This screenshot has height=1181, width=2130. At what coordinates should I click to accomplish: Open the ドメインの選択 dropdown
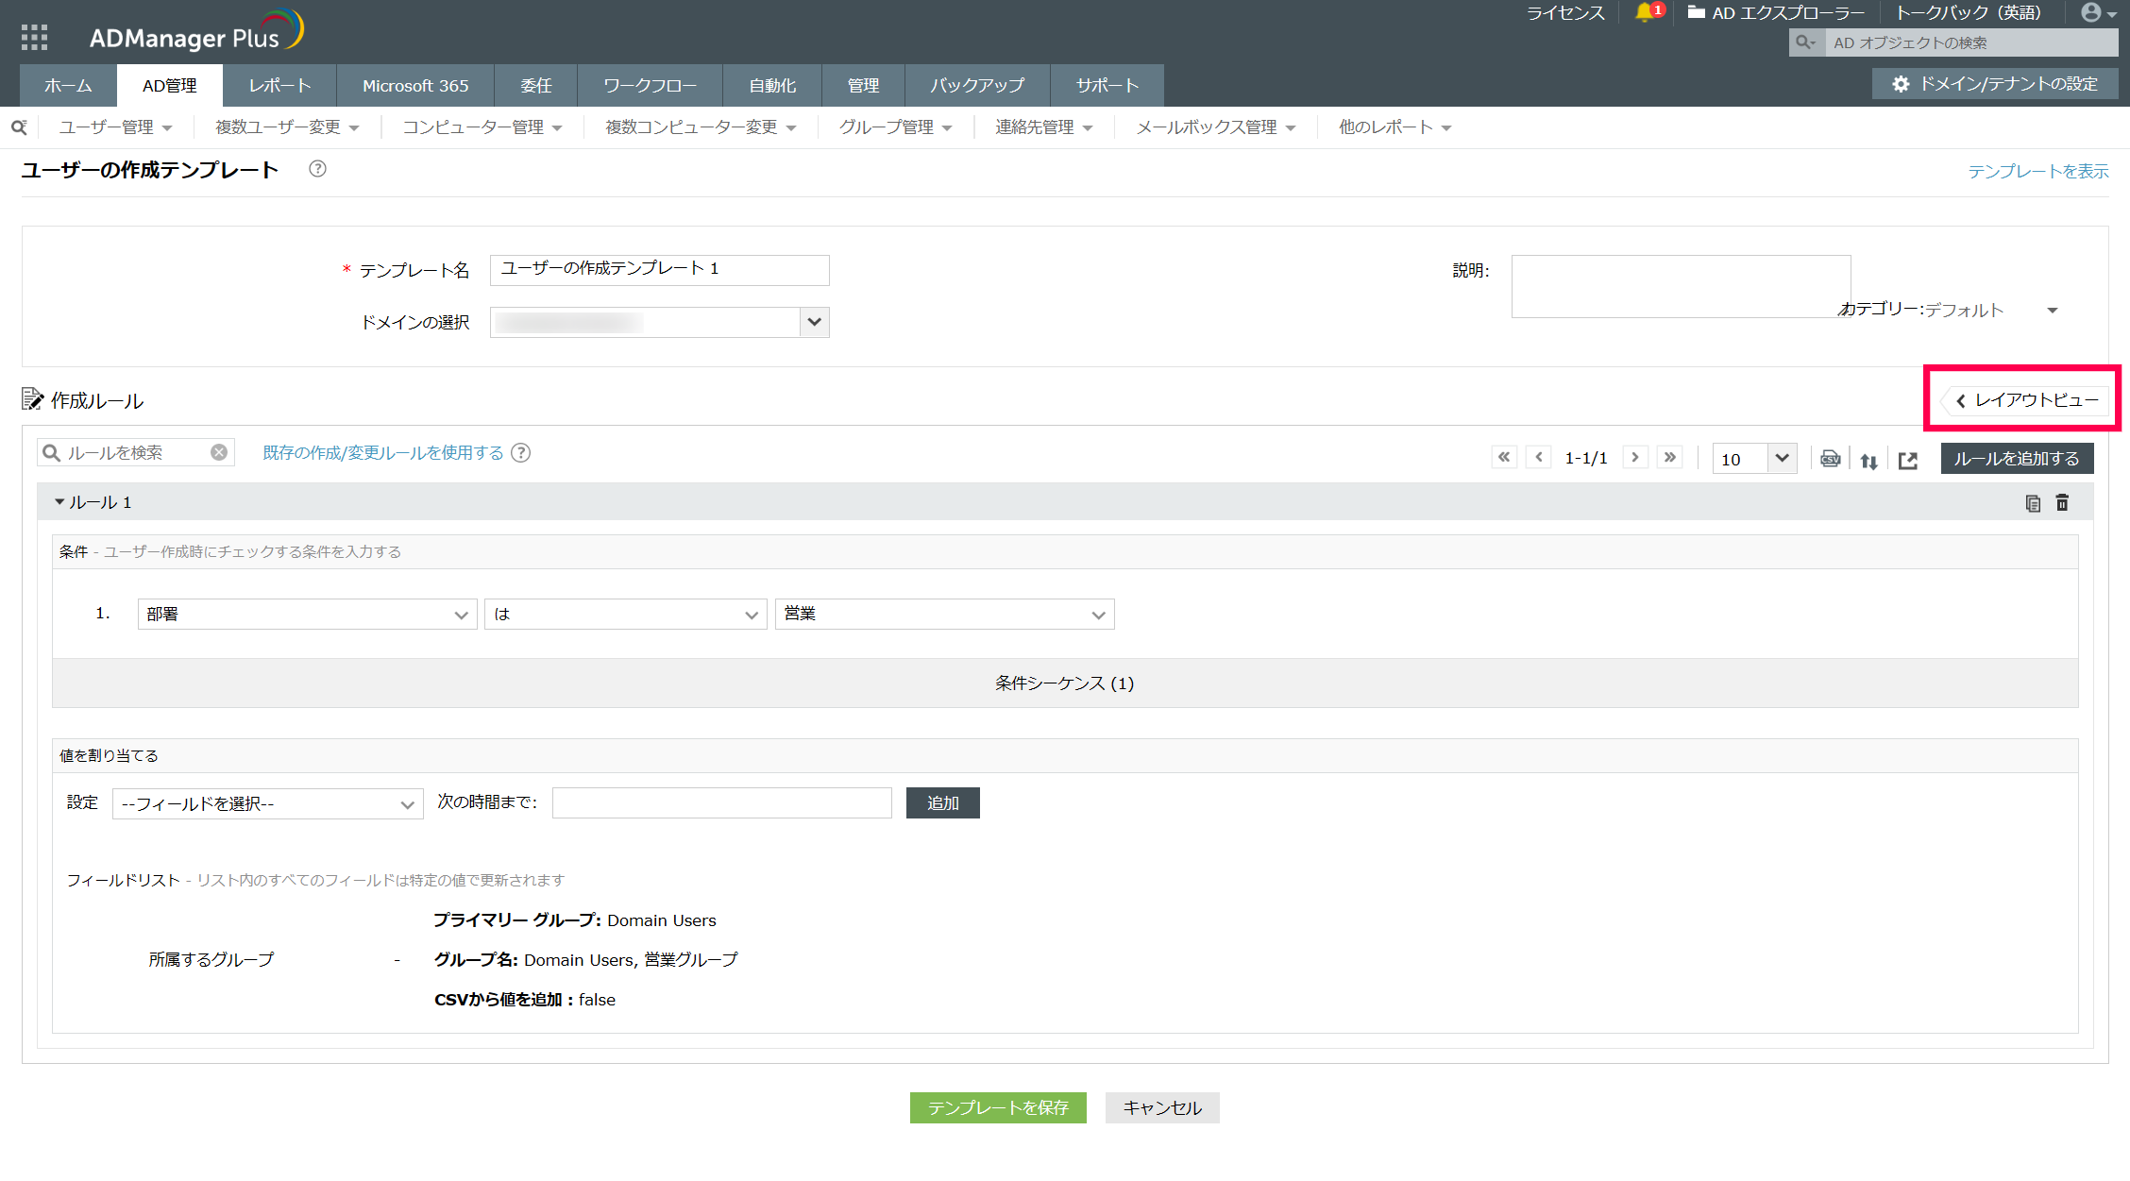coord(814,322)
